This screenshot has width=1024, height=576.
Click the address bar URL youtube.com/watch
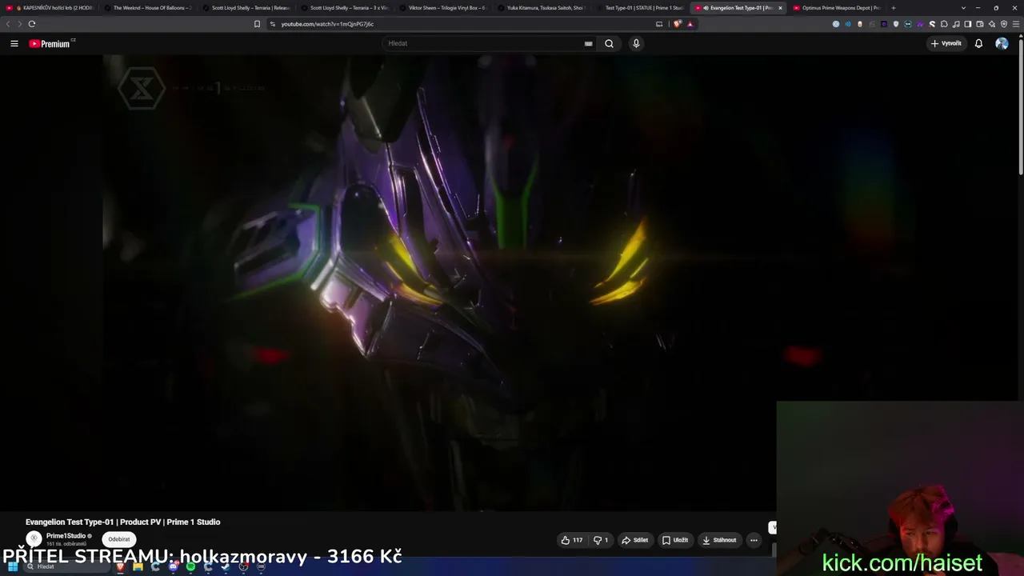[327, 24]
